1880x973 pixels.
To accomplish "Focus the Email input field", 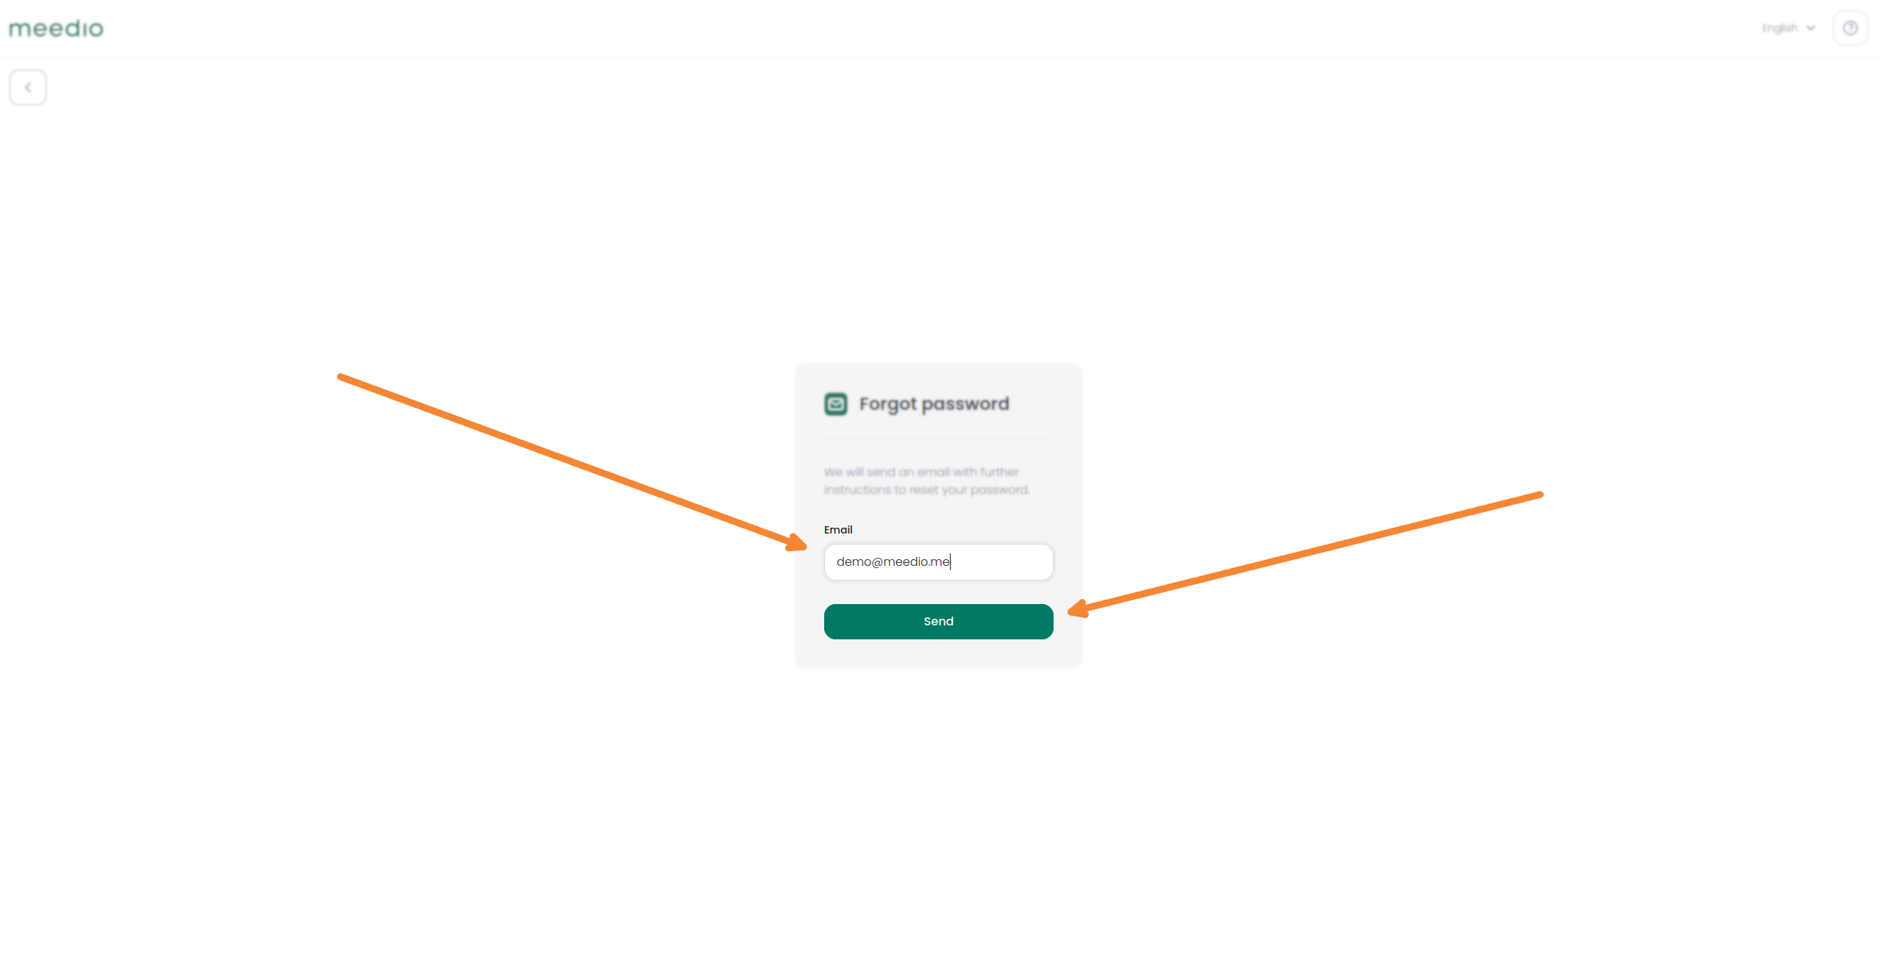I will pos(938,562).
